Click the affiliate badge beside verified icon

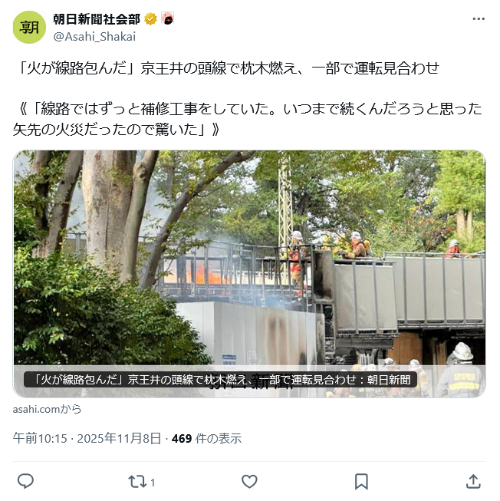click(168, 19)
